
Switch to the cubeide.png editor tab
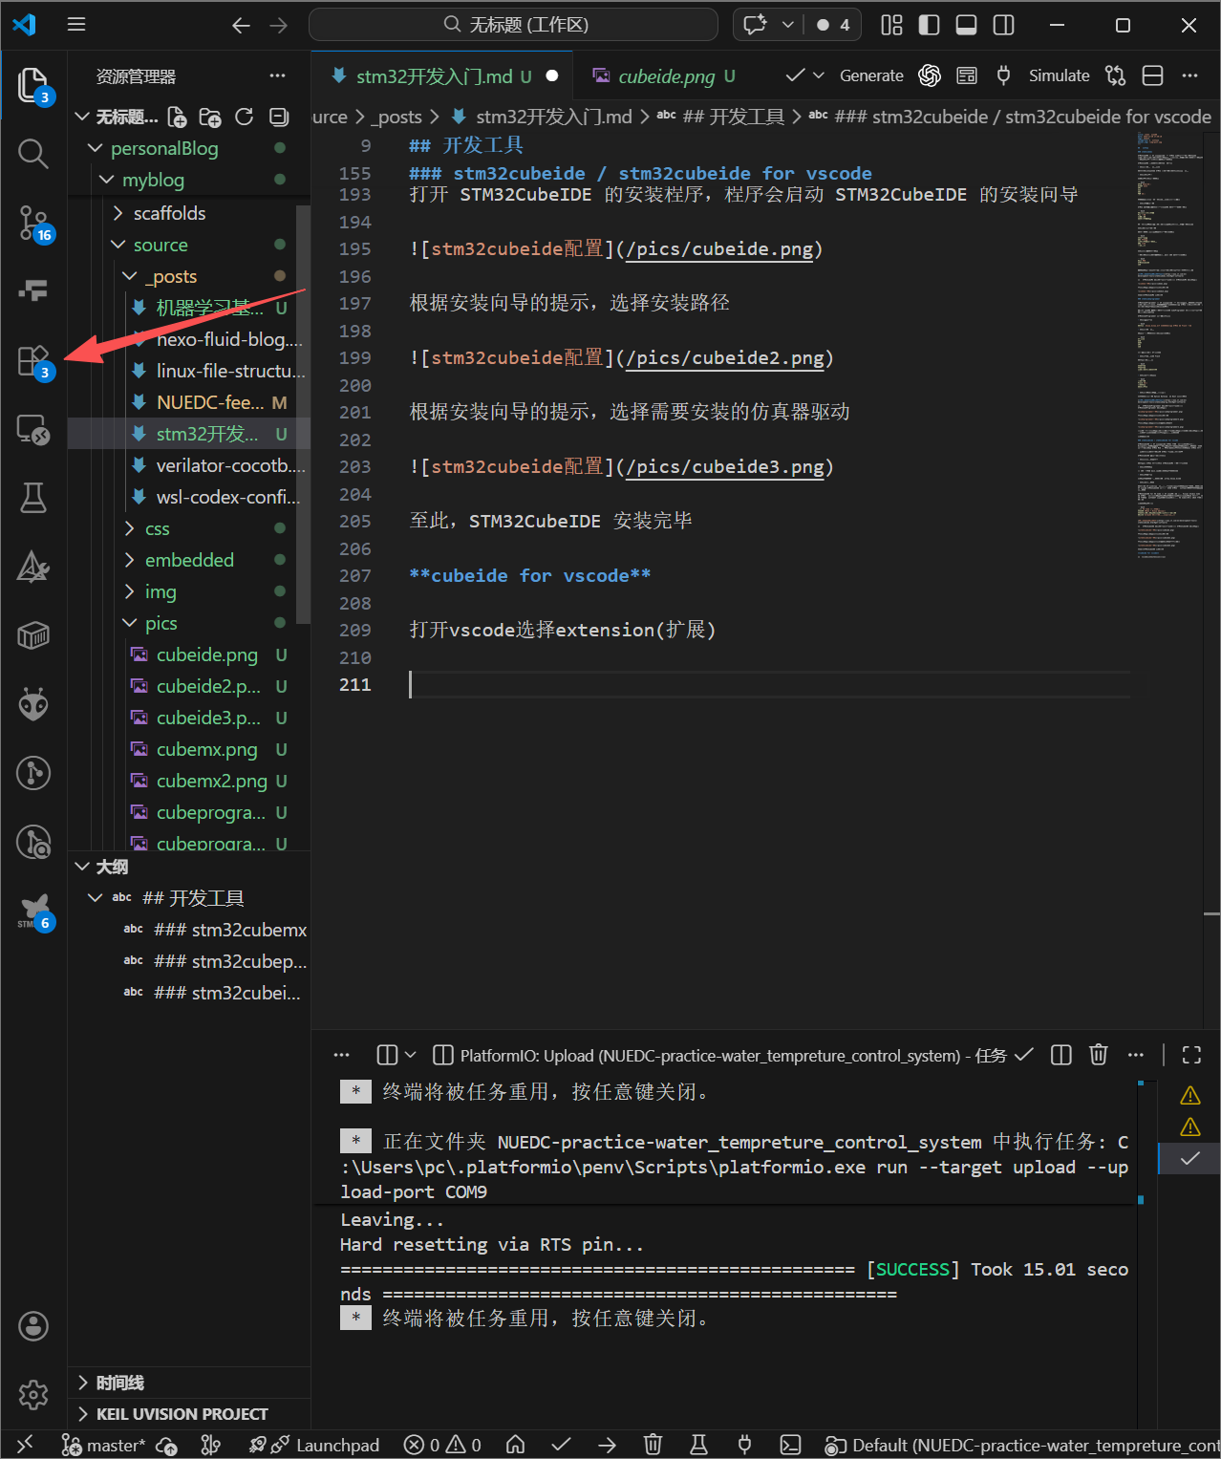[x=666, y=76]
